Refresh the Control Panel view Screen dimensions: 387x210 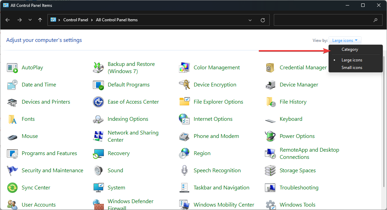tap(263, 20)
